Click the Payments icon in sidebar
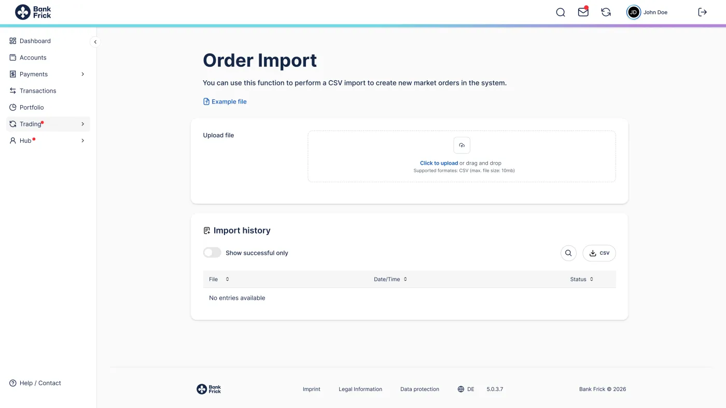The width and height of the screenshot is (726, 408). click(x=13, y=74)
